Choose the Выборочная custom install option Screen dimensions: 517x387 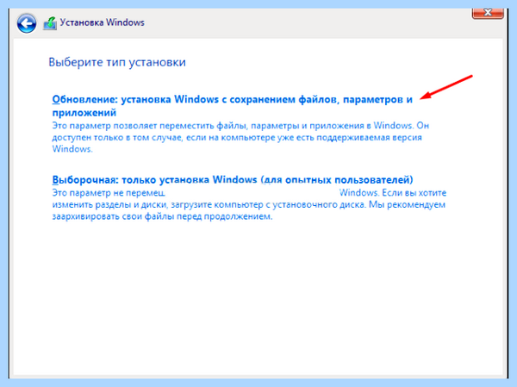click(x=233, y=180)
